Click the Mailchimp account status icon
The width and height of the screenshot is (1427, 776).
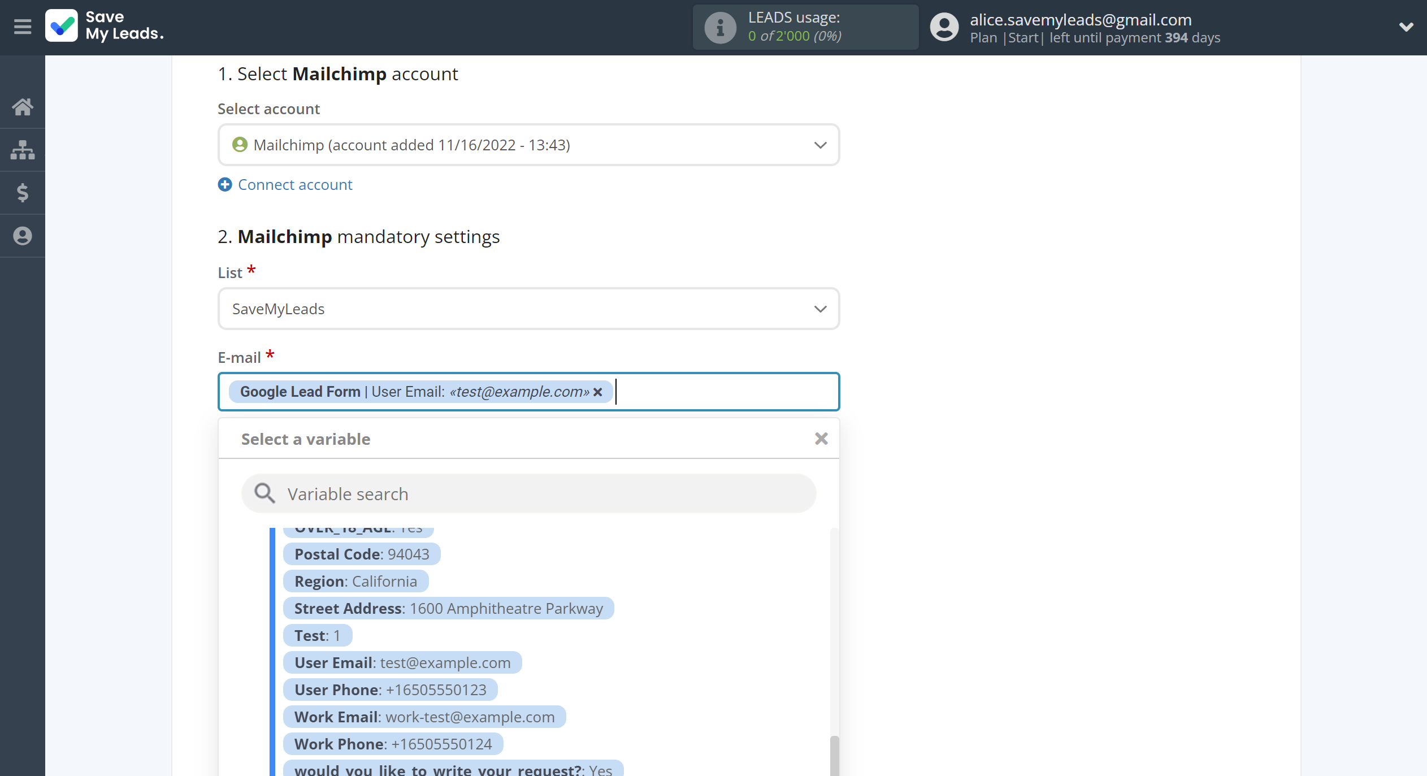(x=240, y=145)
